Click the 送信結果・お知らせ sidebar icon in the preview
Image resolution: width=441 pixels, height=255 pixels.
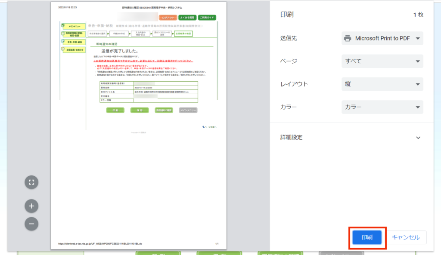(63, 50)
